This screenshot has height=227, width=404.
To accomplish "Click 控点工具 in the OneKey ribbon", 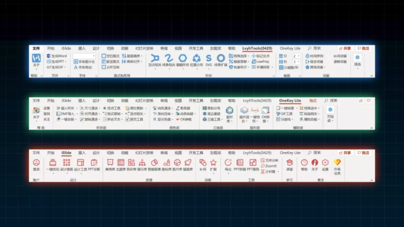I will pyautogui.click(x=112, y=108).
